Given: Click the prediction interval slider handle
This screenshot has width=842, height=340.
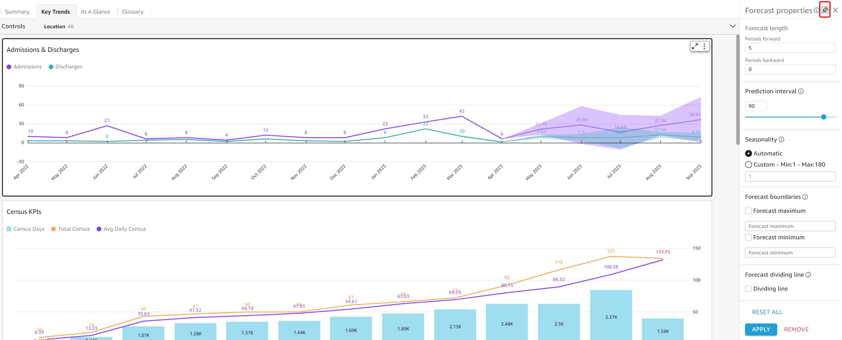Looking at the screenshot, I should [823, 117].
